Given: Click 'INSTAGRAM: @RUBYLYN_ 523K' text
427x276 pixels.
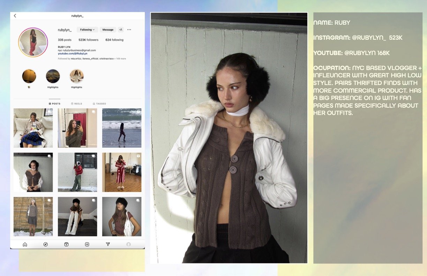Looking at the screenshot, I should [358, 38].
